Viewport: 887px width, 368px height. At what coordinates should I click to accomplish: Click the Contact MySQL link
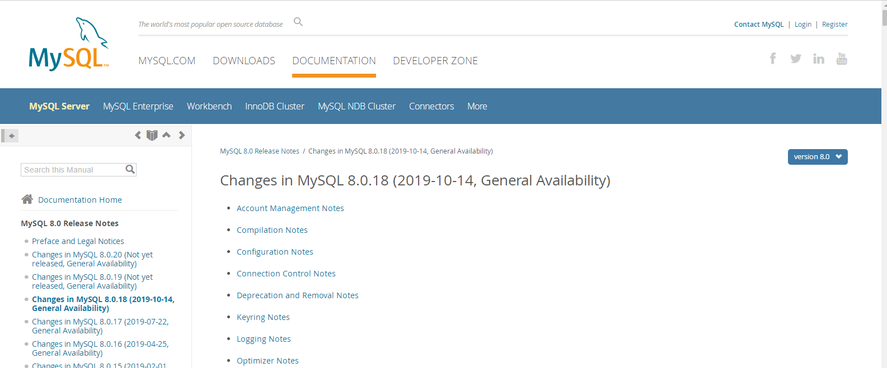[x=759, y=25]
